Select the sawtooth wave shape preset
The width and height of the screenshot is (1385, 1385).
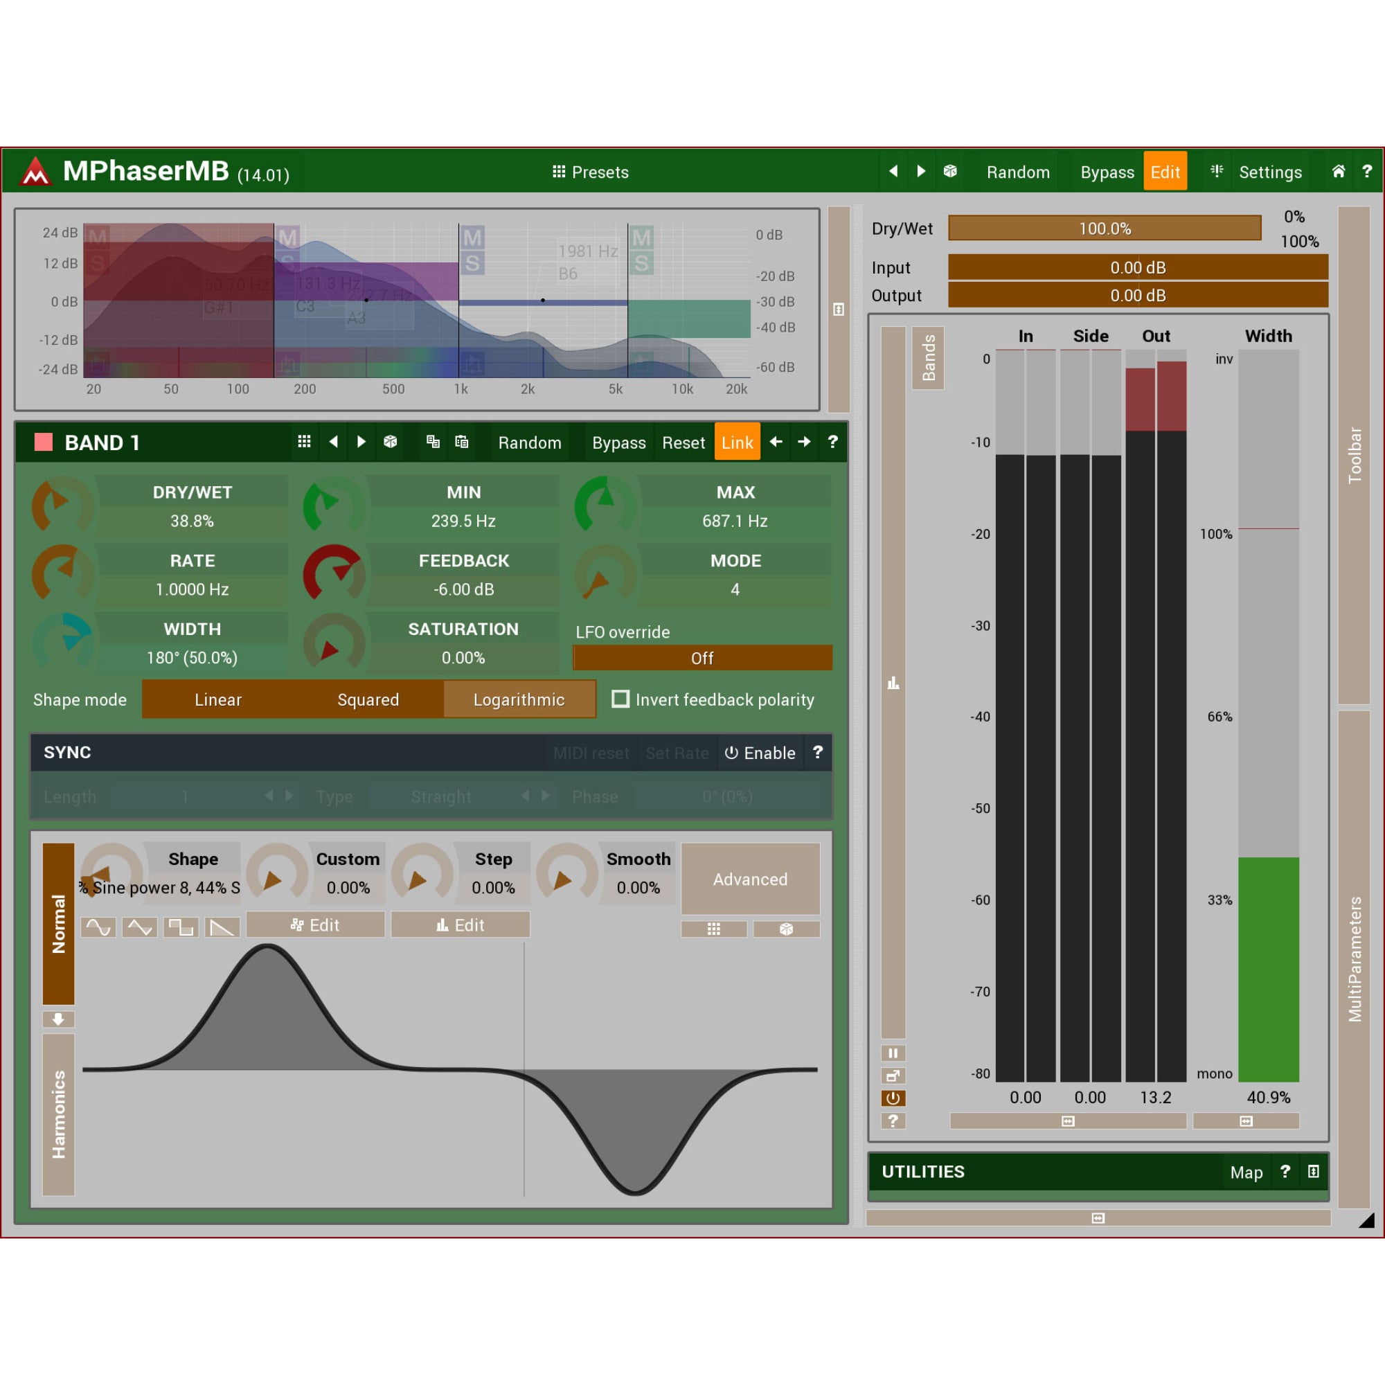(222, 927)
